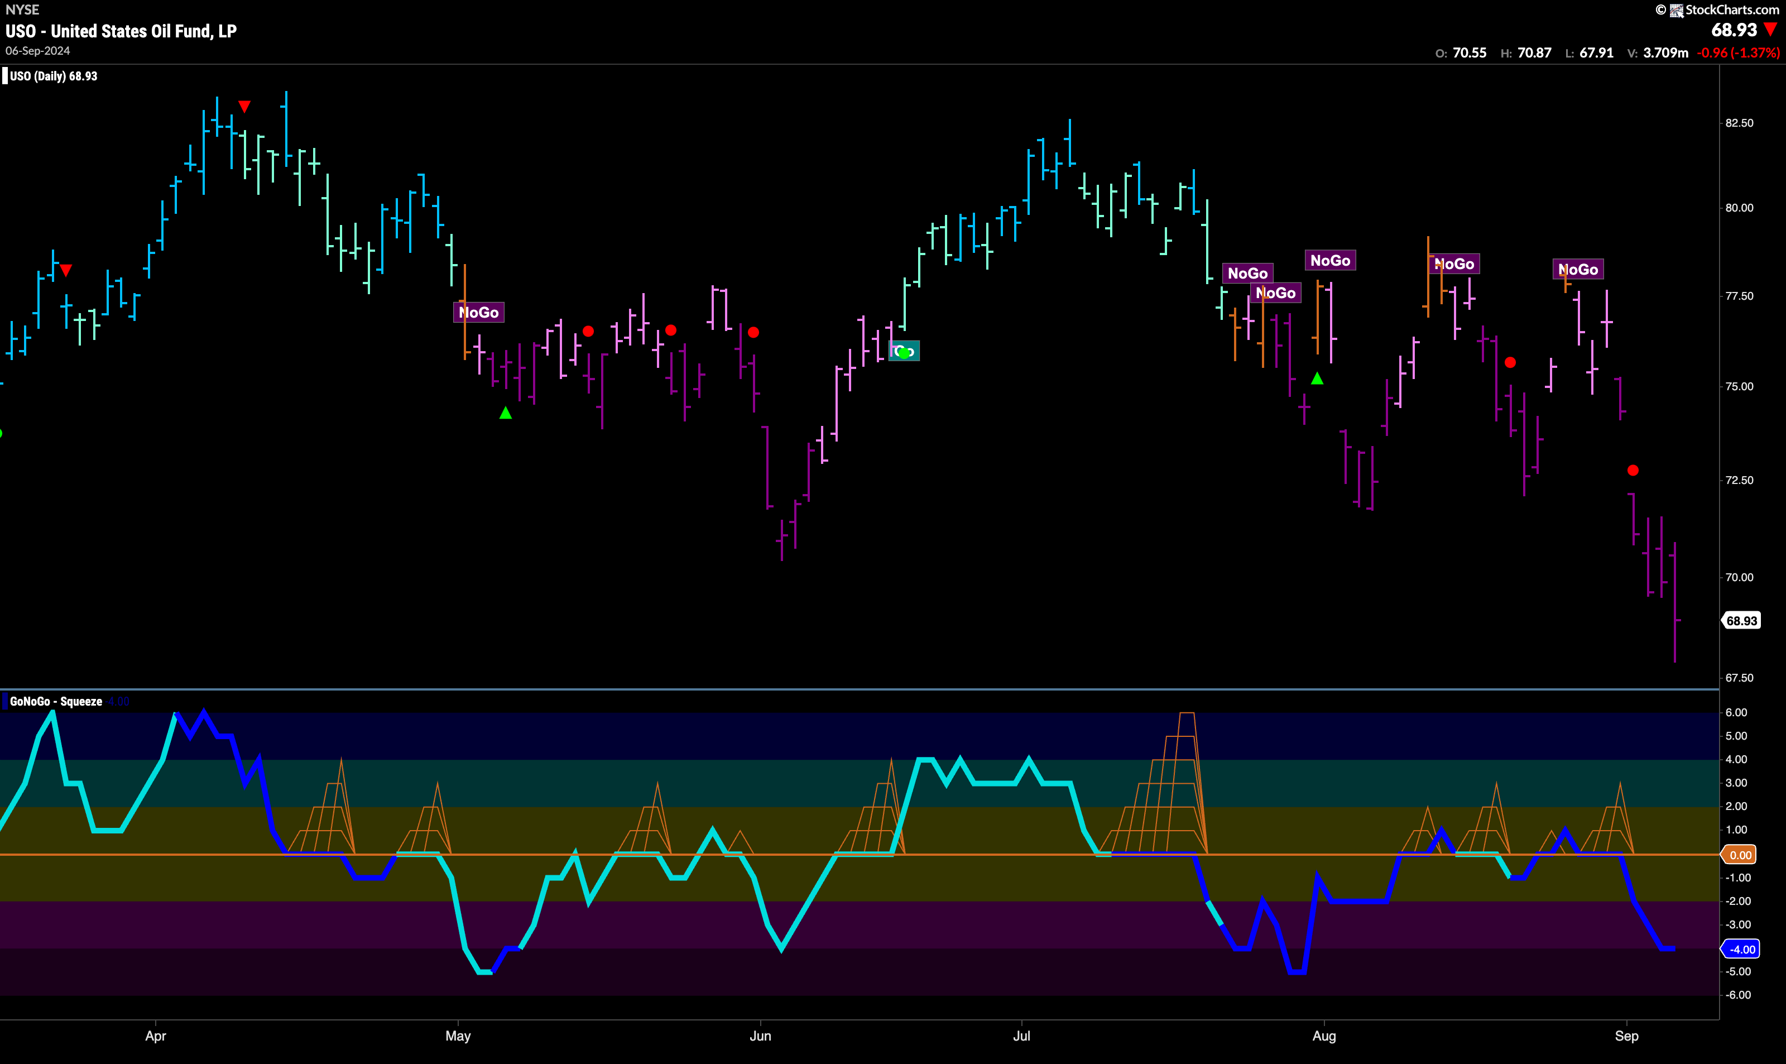
Task: Click the USO - United States Oil Fund title
Action: 121,31
